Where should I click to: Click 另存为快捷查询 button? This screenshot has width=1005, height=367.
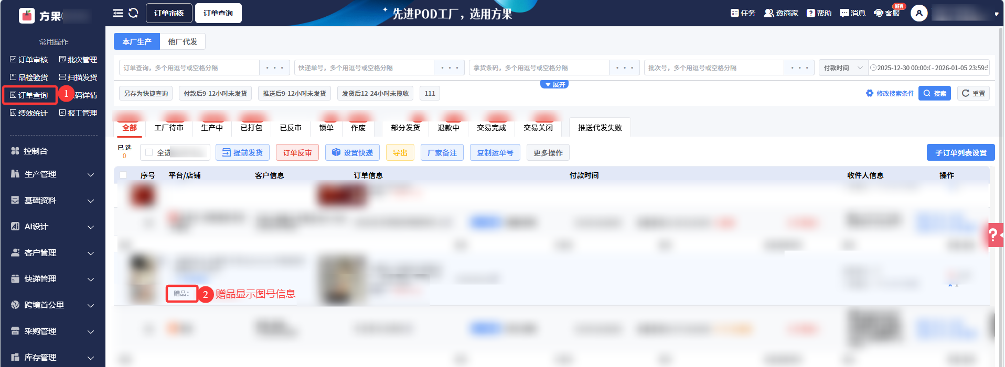(x=146, y=93)
